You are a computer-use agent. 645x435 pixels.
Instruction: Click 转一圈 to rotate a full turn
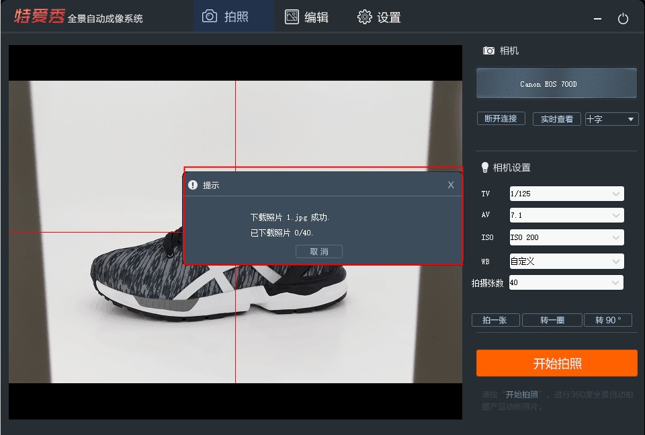point(552,320)
